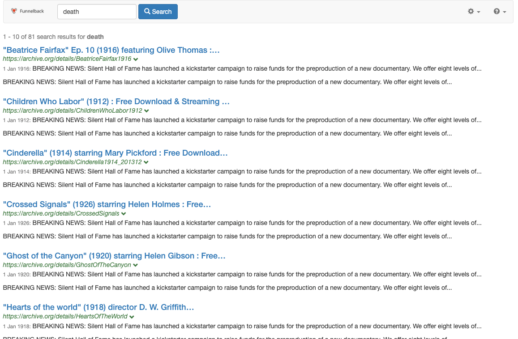Open the "Crossed Signals" (1926) result
Screen dimensions: 518x339
(x=107, y=204)
